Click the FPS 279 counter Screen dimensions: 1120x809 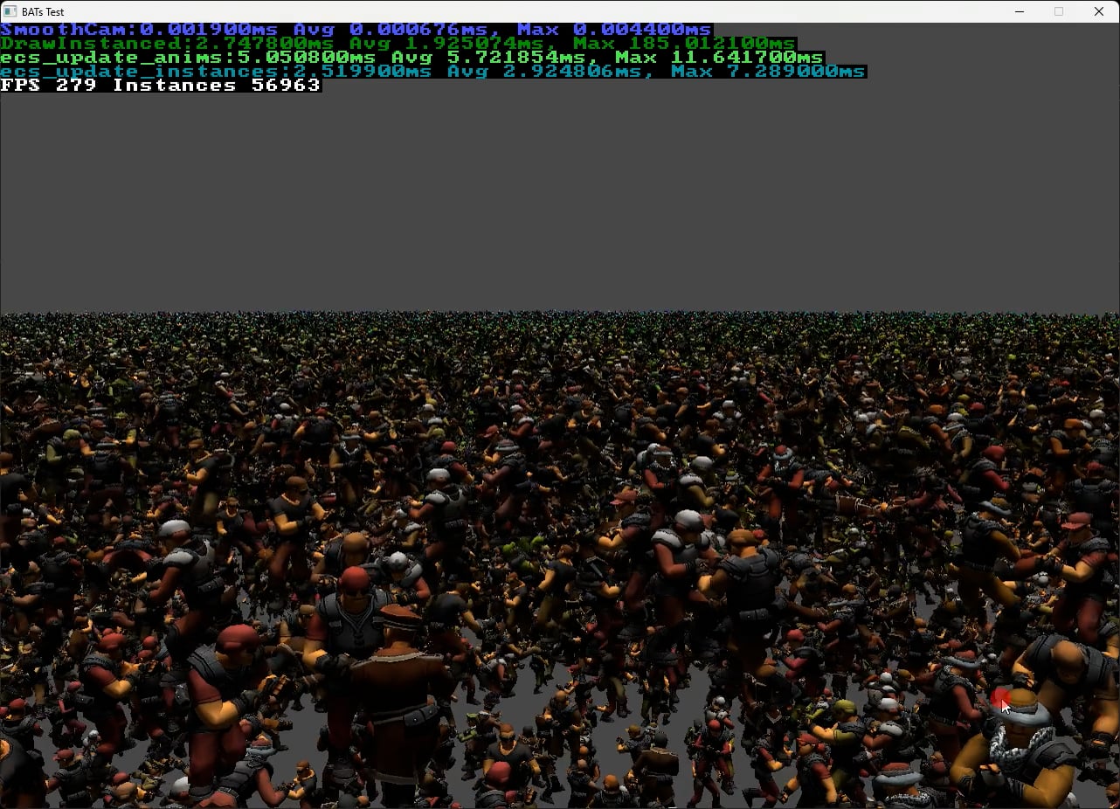click(x=49, y=86)
